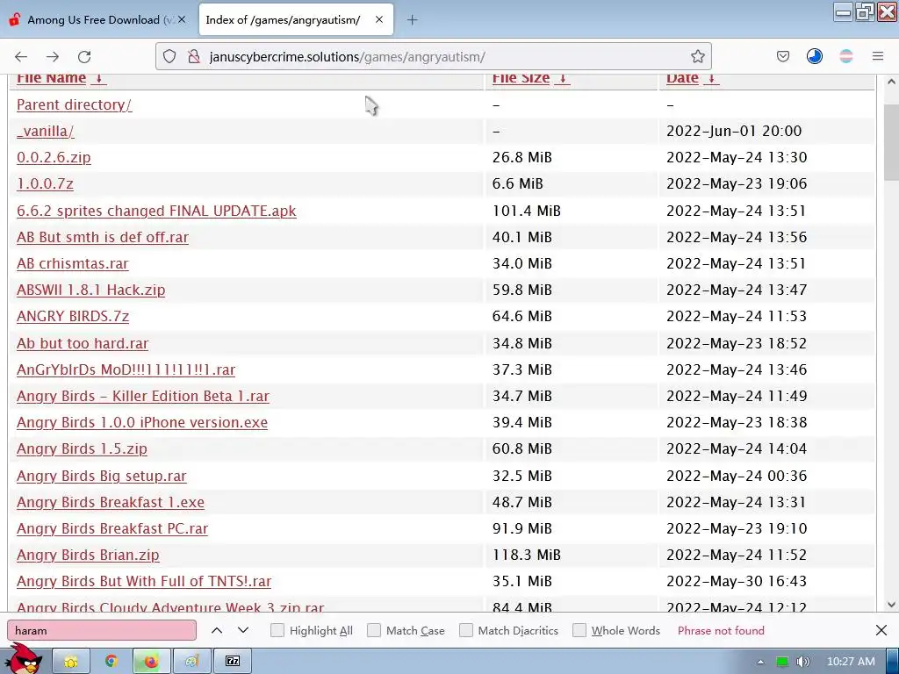The image size is (899, 674).
Task: Jump to next find match arrow
Action: tap(243, 630)
